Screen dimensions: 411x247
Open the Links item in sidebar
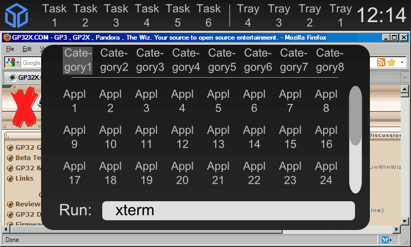pos(24,178)
